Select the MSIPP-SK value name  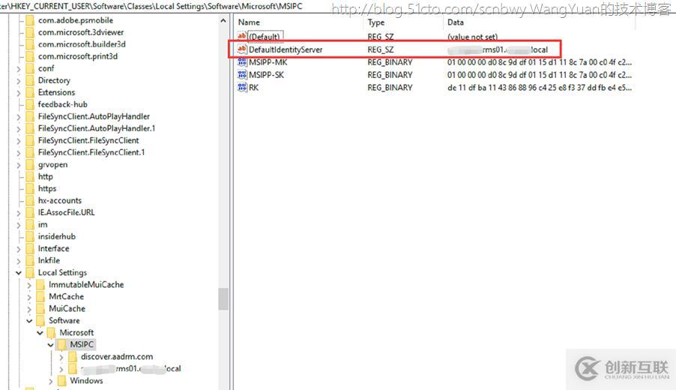(267, 75)
